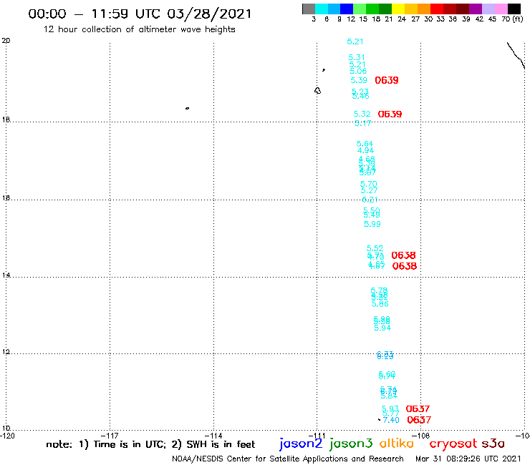Click the '-114' longitude axis label
Screen dimensions: 530x465
point(213,436)
